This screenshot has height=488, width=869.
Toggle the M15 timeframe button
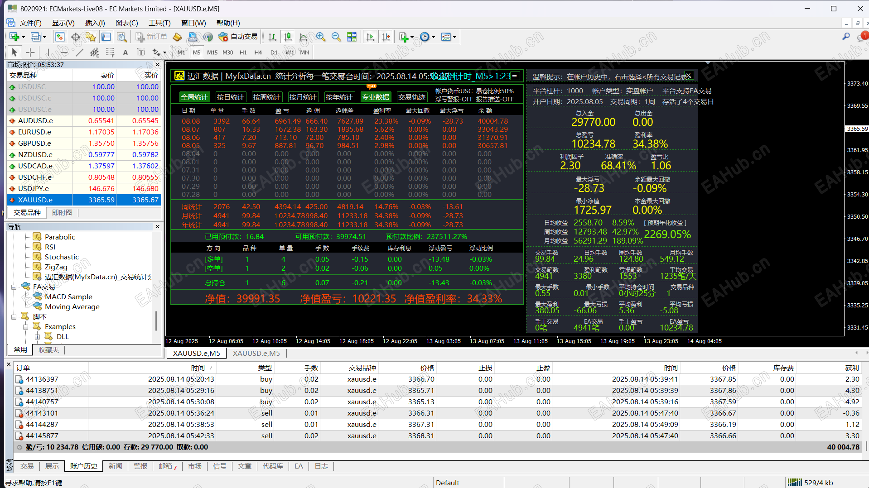point(212,53)
